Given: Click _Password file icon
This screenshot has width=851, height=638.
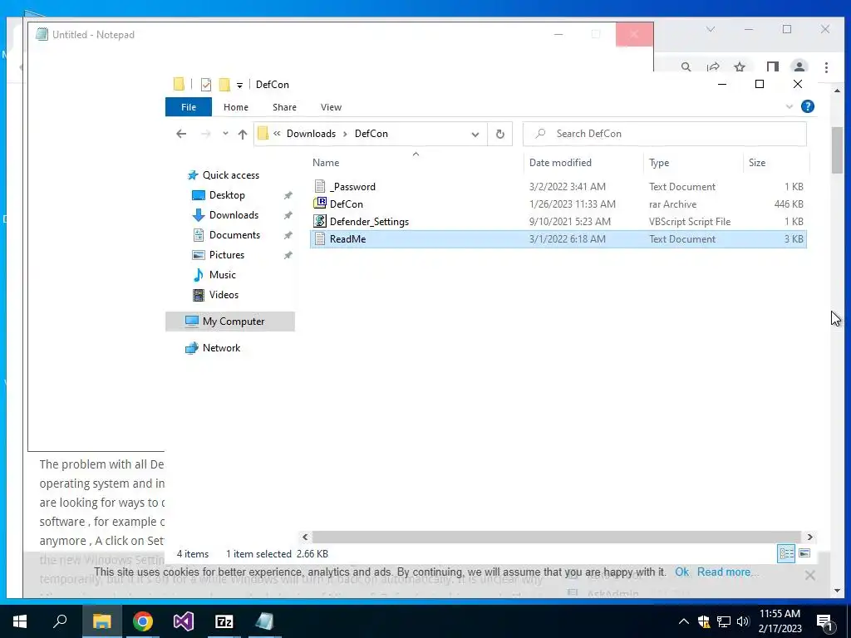Looking at the screenshot, I should [320, 186].
